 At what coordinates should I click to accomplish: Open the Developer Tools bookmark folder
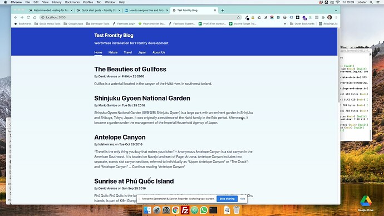(x=98, y=24)
